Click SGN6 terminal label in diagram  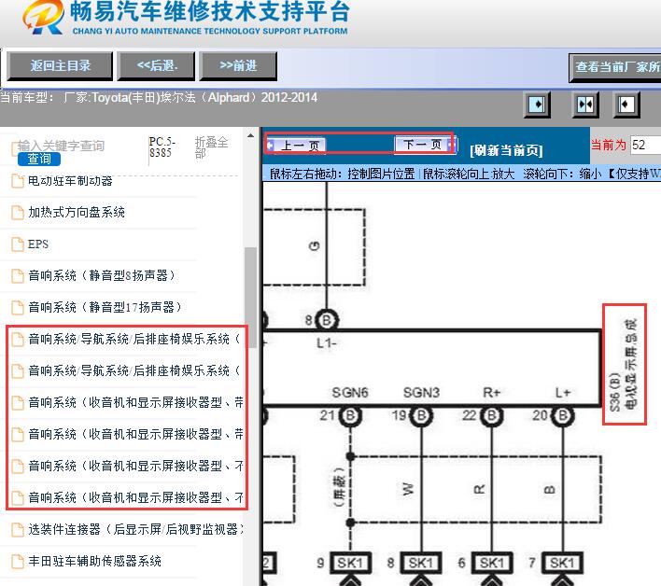[350, 393]
